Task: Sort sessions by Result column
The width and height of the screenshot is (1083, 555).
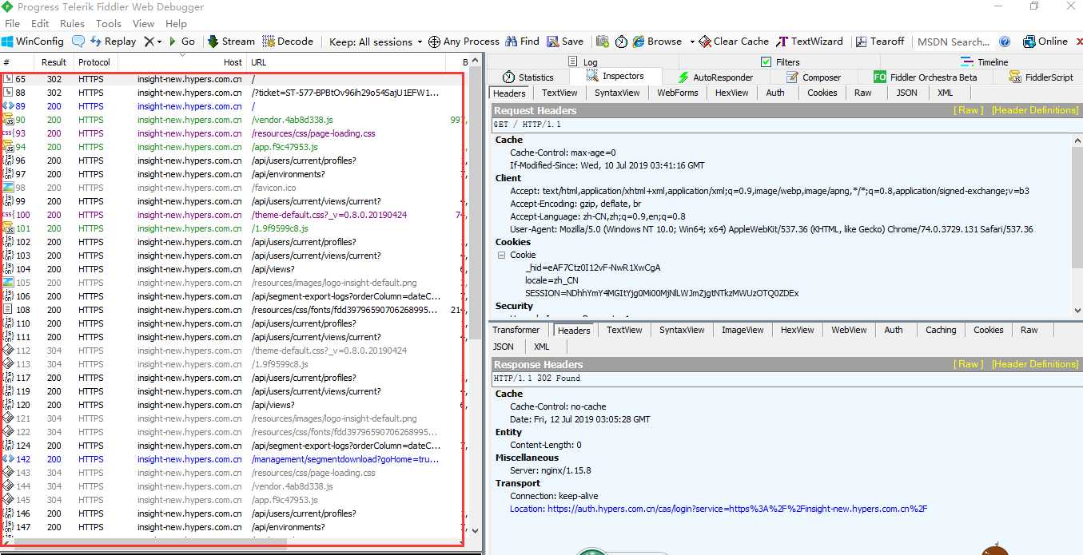Action: tap(54, 62)
